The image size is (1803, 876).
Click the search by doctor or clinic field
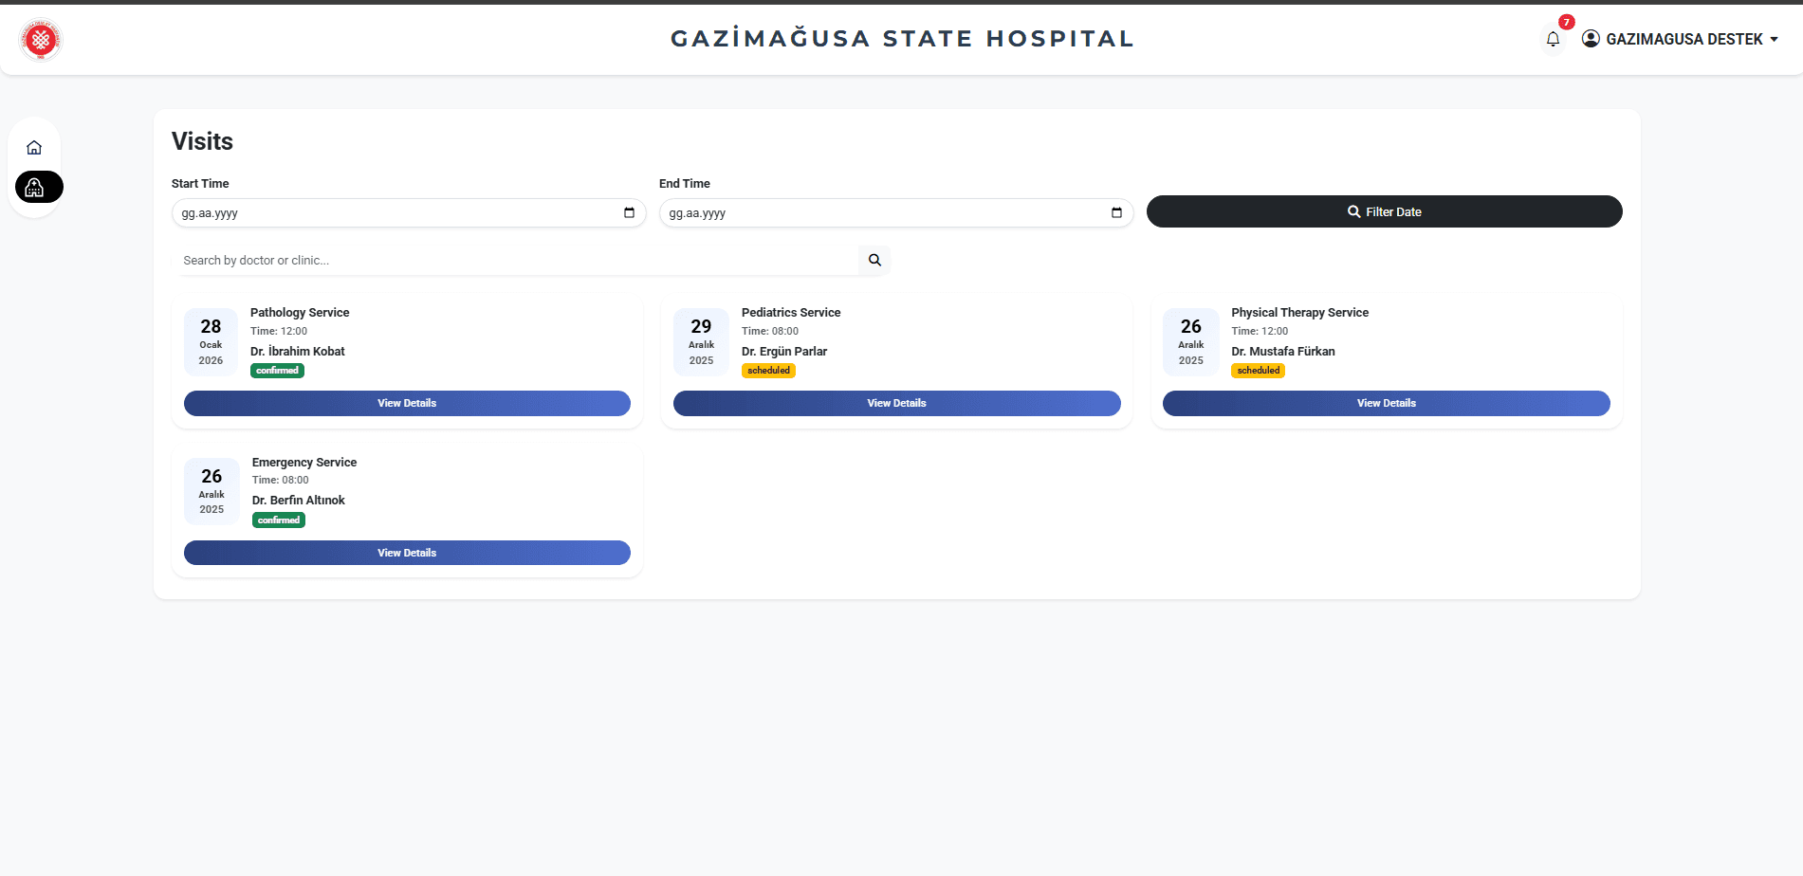(x=517, y=260)
